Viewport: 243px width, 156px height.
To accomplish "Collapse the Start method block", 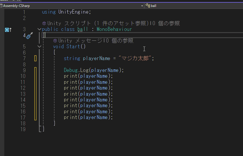I will (39, 46).
